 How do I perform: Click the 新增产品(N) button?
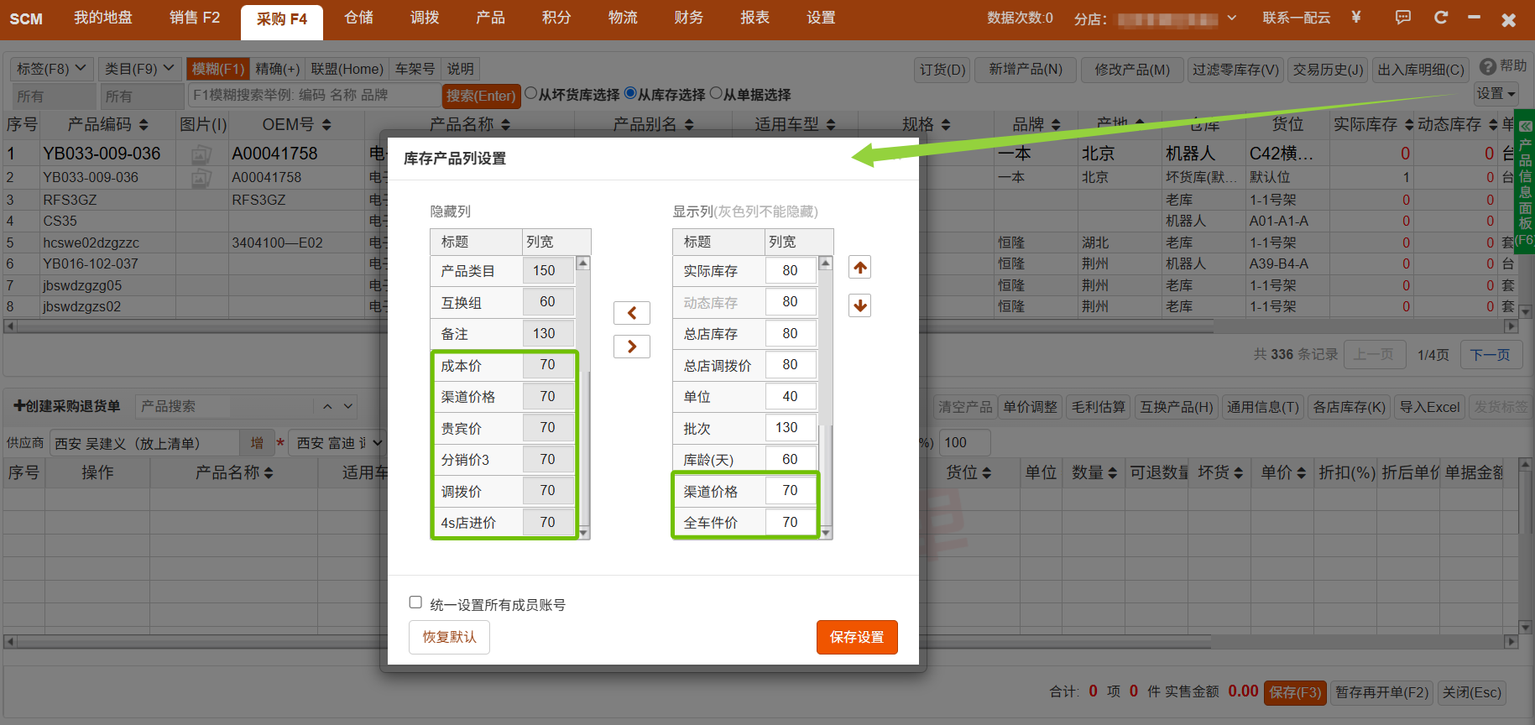1026,70
